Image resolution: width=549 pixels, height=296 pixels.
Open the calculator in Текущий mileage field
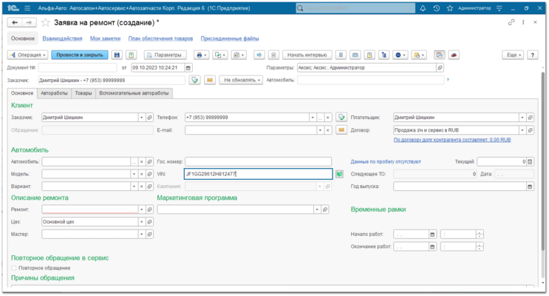(x=530, y=161)
